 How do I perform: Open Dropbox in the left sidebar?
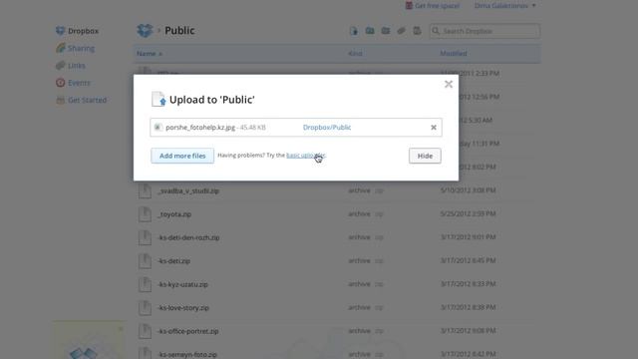tap(83, 31)
